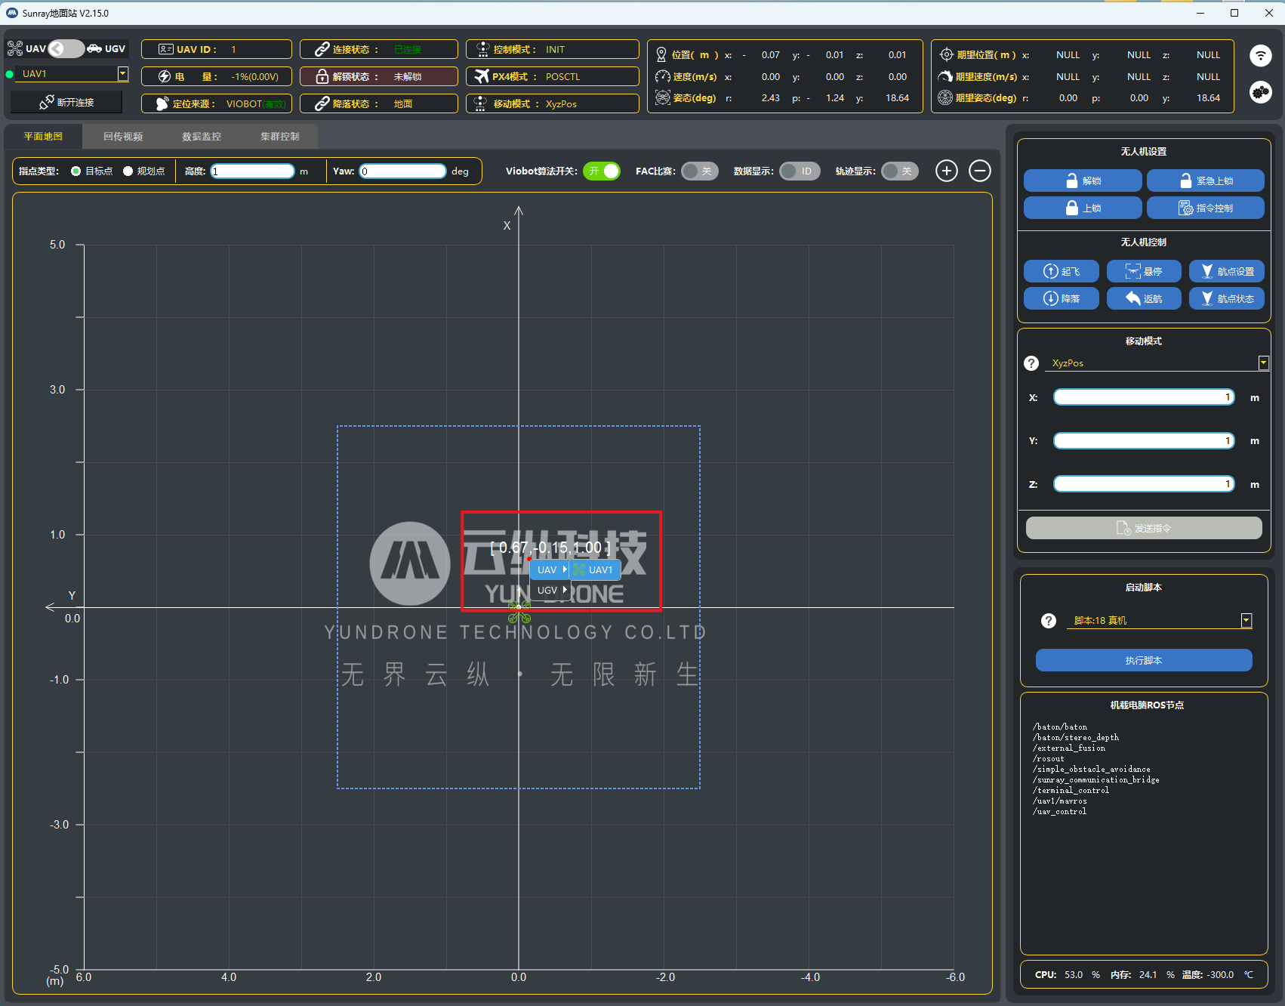Image resolution: width=1285 pixels, height=1006 pixels.
Task: Open the 脚本:18 真机 script dropdown
Action: 1246,621
